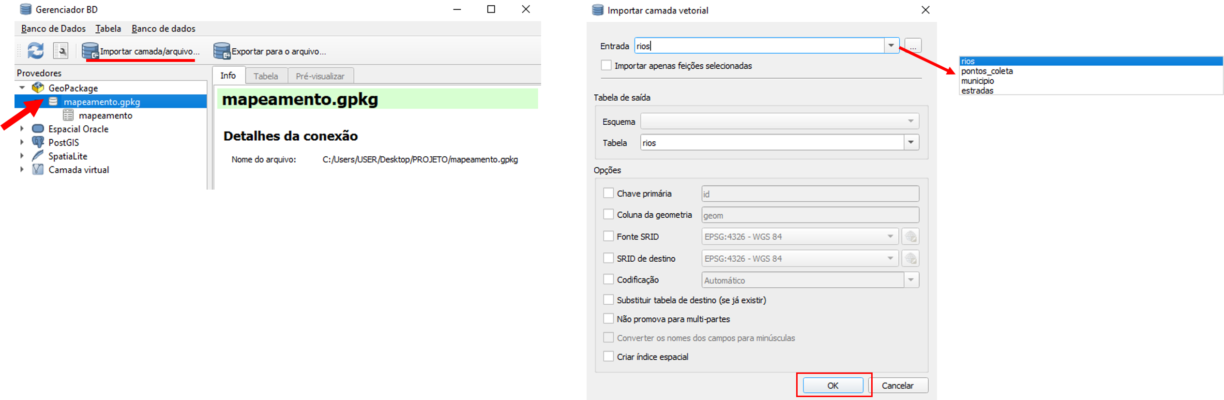The height and width of the screenshot is (400, 1224).
Task: Select the SpatiaLite provider icon
Action: pyautogui.click(x=38, y=156)
